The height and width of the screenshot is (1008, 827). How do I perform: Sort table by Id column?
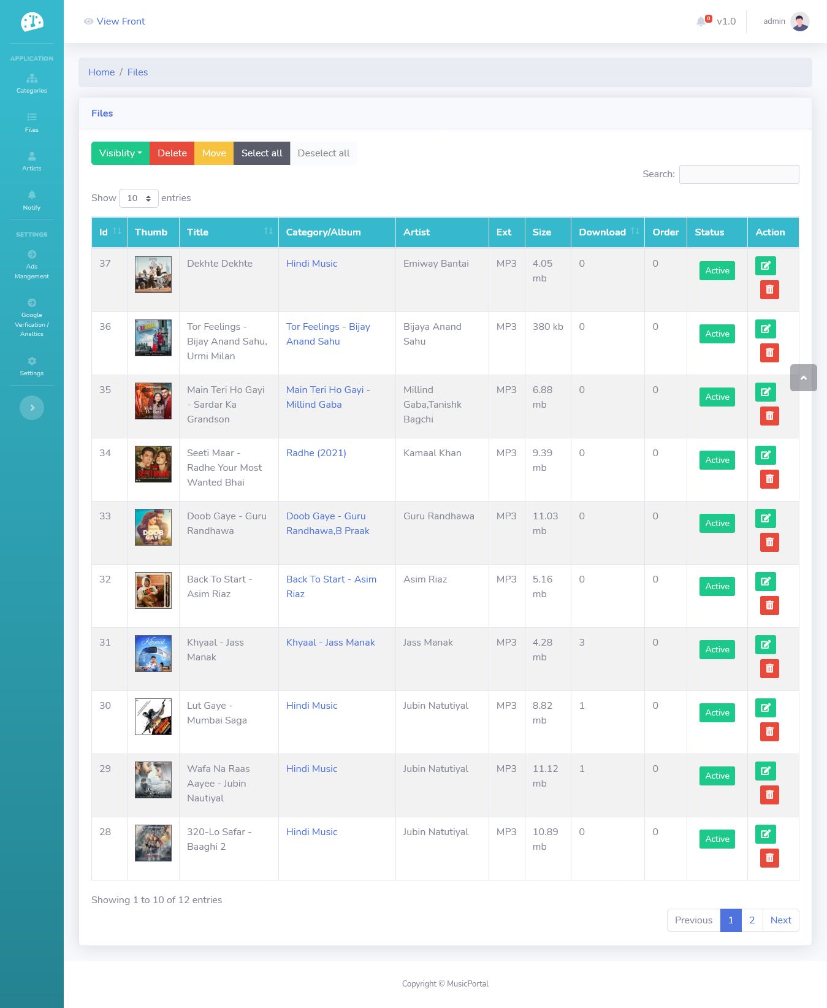(x=110, y=232)
